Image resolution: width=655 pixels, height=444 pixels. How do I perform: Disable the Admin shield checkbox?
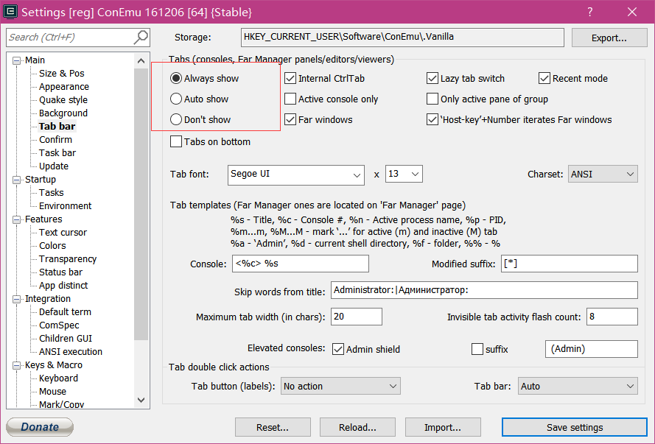tap(339, 349)
